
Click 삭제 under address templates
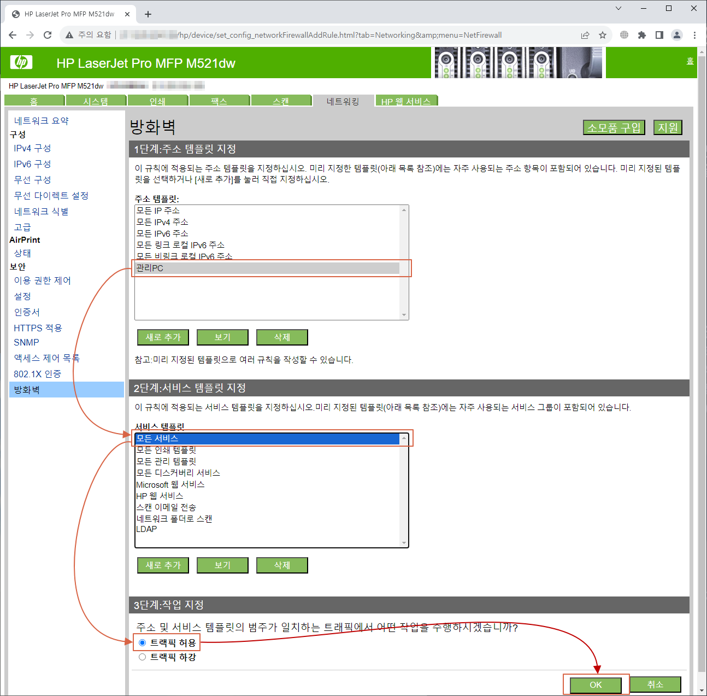[x=282, y=337]
